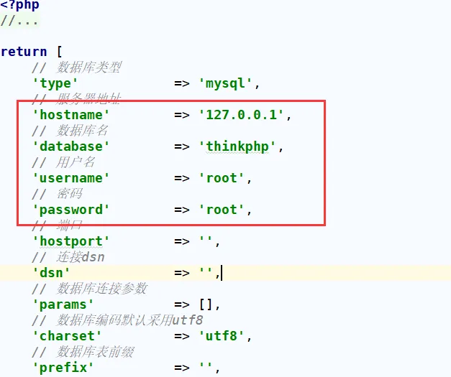451x377 pixels.
Task: Click the 'hostport' key
Action: click(x=71, y=241)
